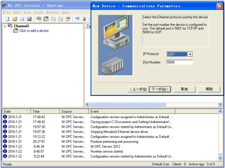Open the IP Protocol dropdown arrow
The height and width of the screenshot is (168, 225).
(x=190, y=54)
